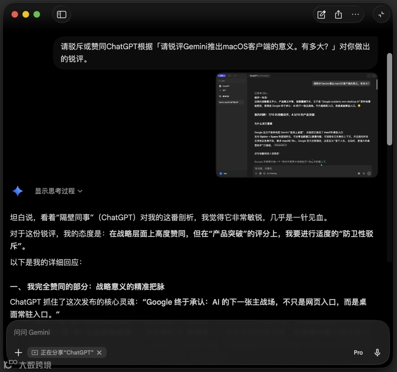Click the Gemini sparkle star icon
397x372 pixels.
[18, 191]
